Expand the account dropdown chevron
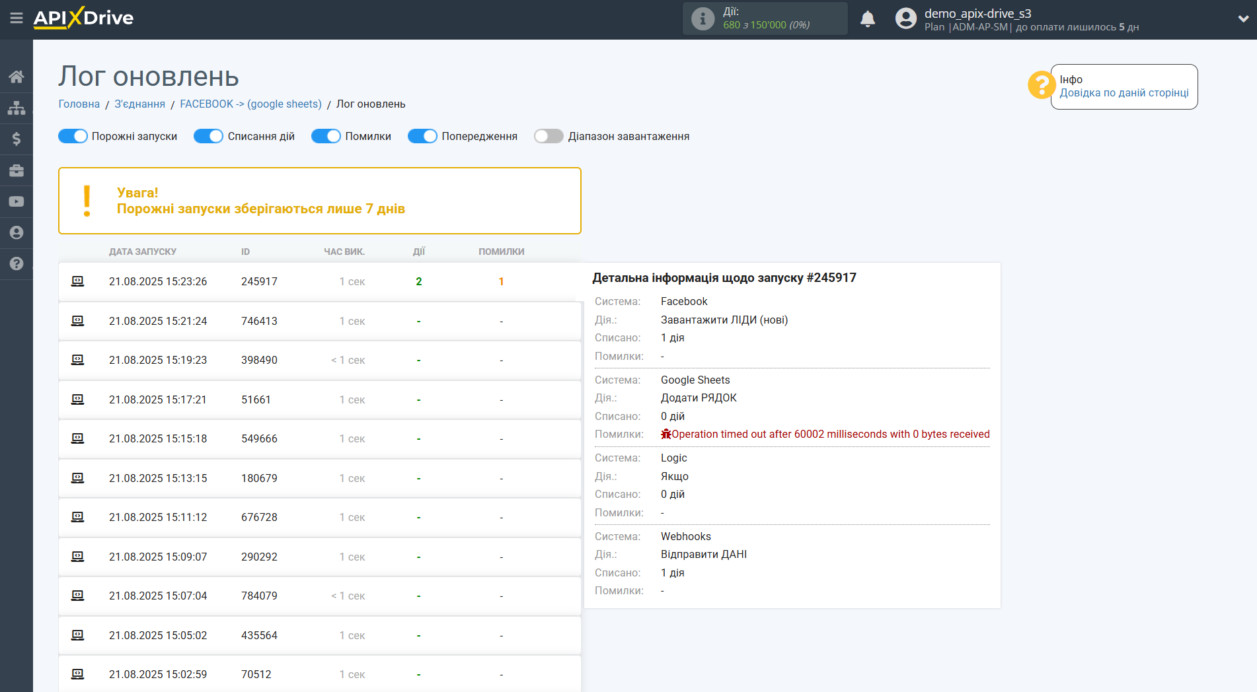Viewport: 1257px width, 692px height. [1243, 18]
